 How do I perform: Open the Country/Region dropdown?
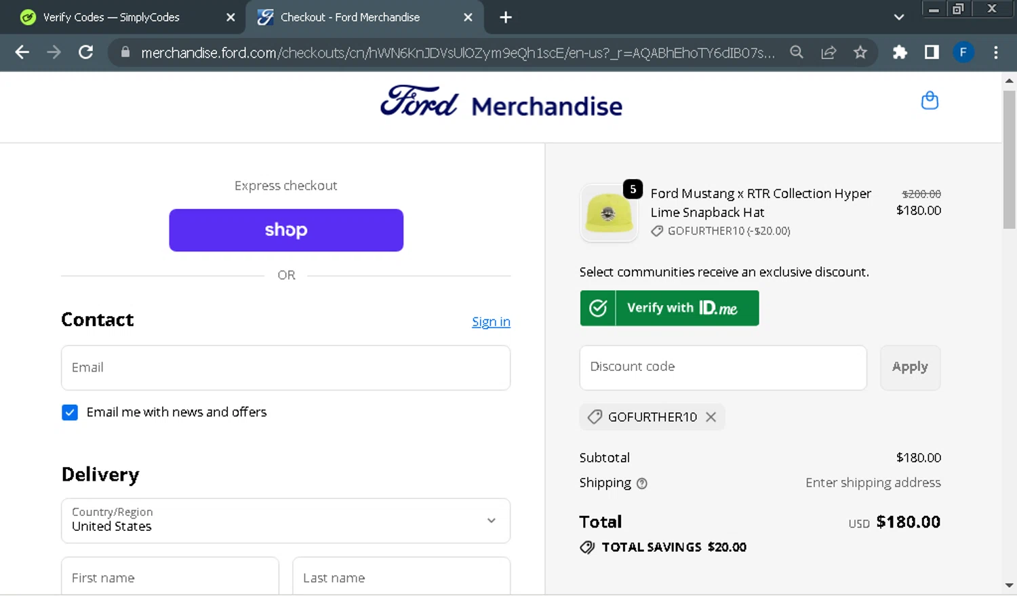tap(285, 521)
